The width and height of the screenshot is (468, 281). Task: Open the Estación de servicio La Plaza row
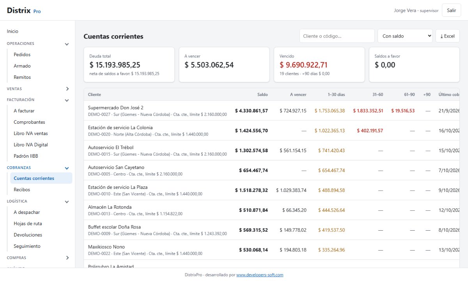coord(271,190)
